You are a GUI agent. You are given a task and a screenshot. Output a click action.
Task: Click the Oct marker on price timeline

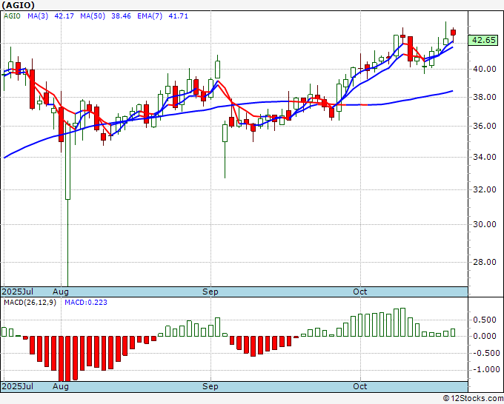click(x=360, y=292)
